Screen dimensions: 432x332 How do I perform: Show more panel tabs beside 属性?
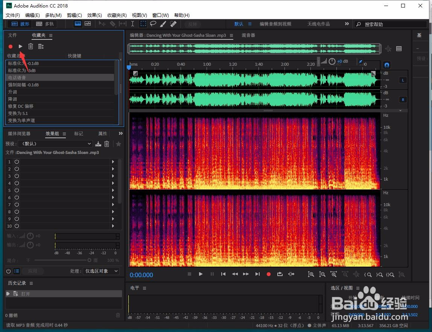tap(121, 133)
